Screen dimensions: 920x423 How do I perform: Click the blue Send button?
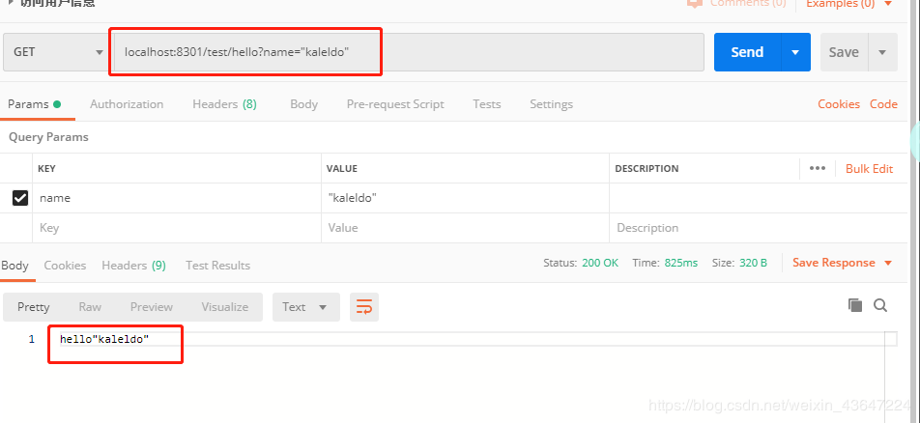tap(748, 52)
